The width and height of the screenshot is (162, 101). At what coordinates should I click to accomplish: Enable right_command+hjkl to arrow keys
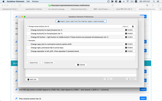pyautogui.click(x=129, y=48)
